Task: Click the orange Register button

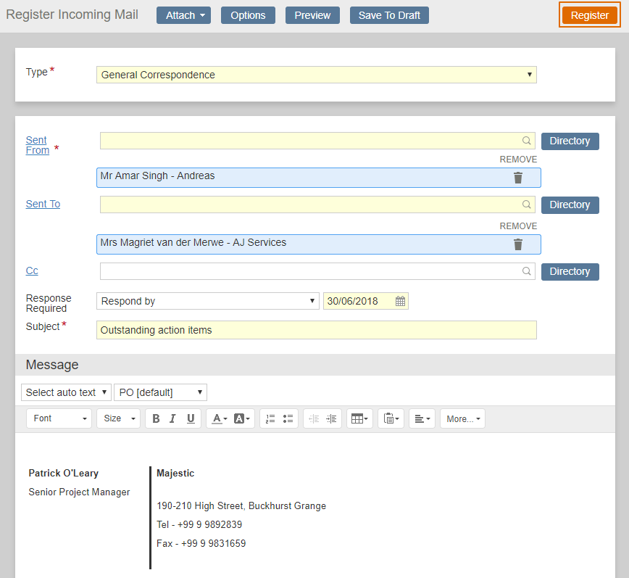Action: [589, 15]
